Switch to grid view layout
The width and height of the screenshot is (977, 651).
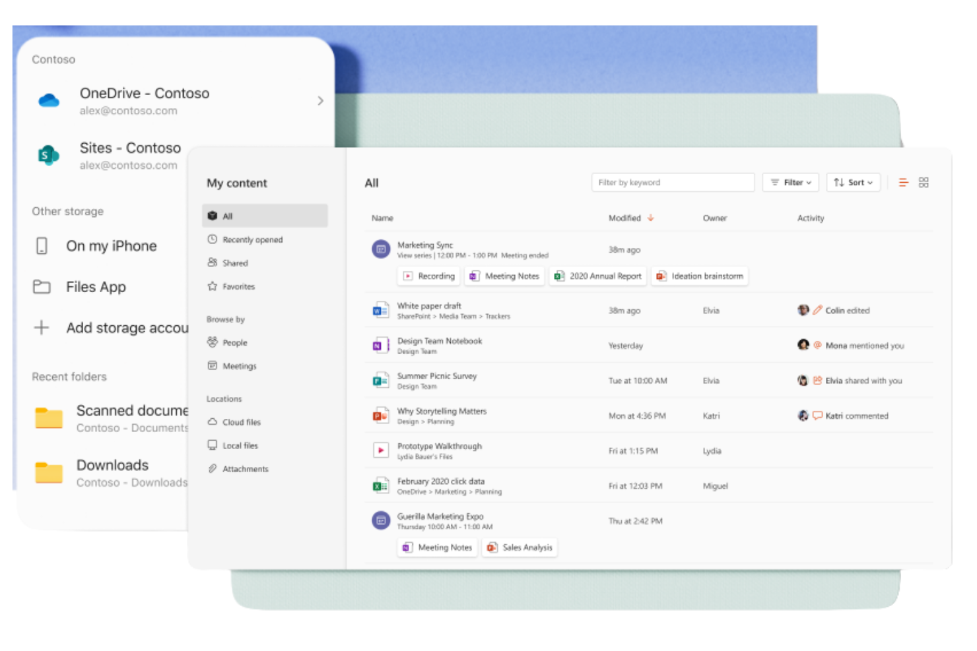pos(924,182)
